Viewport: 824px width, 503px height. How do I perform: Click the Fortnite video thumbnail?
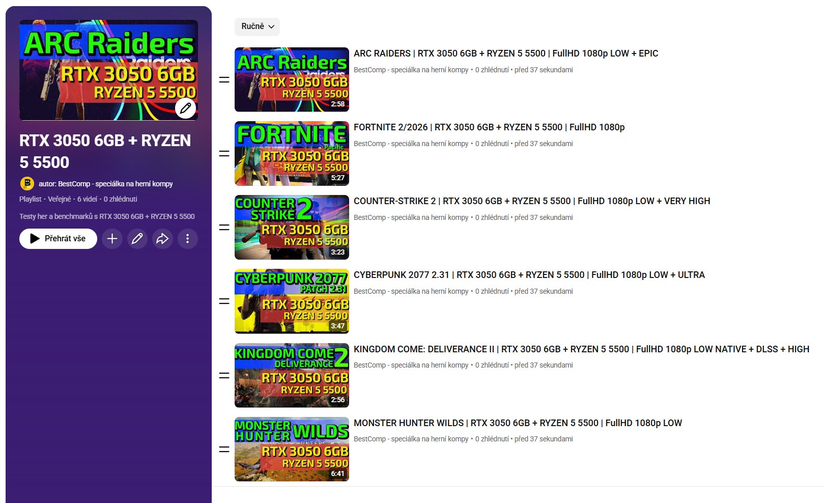click(292, 153)
